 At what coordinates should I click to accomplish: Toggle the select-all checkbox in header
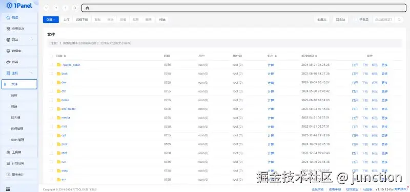pos(51,56)
